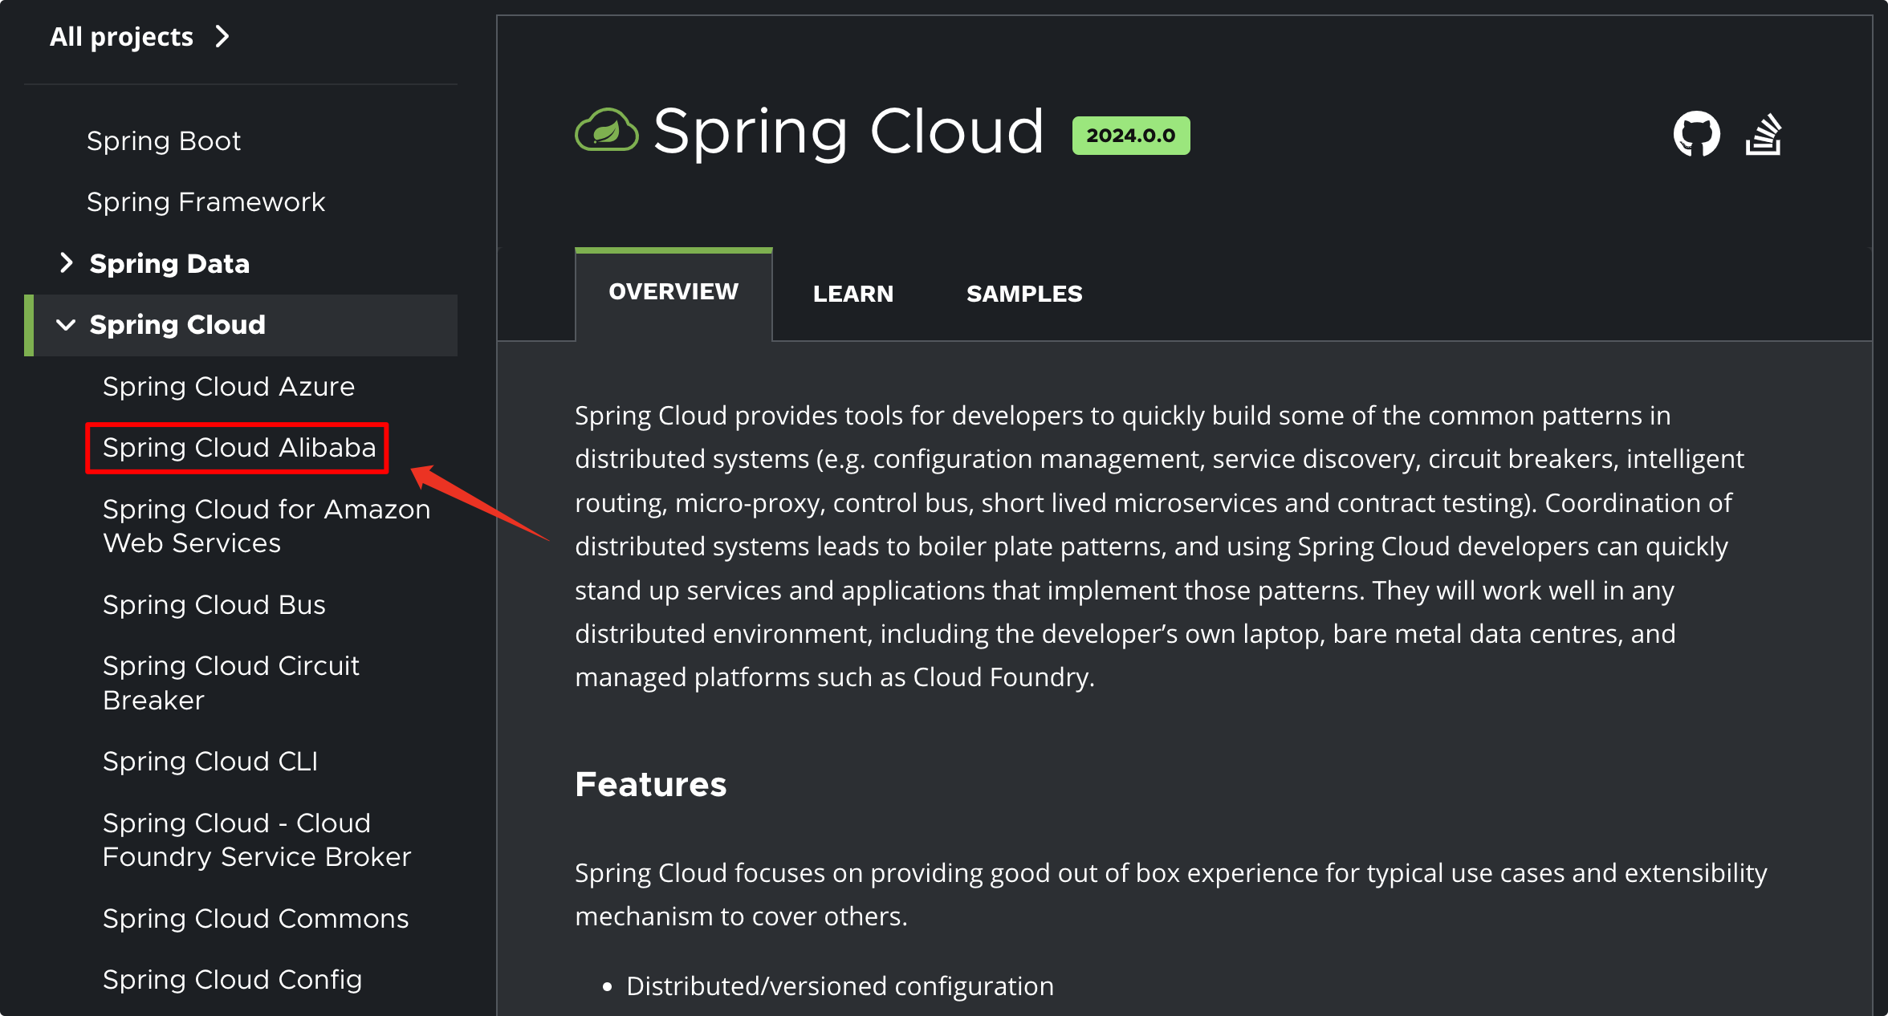
Task: Open Spring Cloud Alibaba project
Action: [x=239, y=448]
